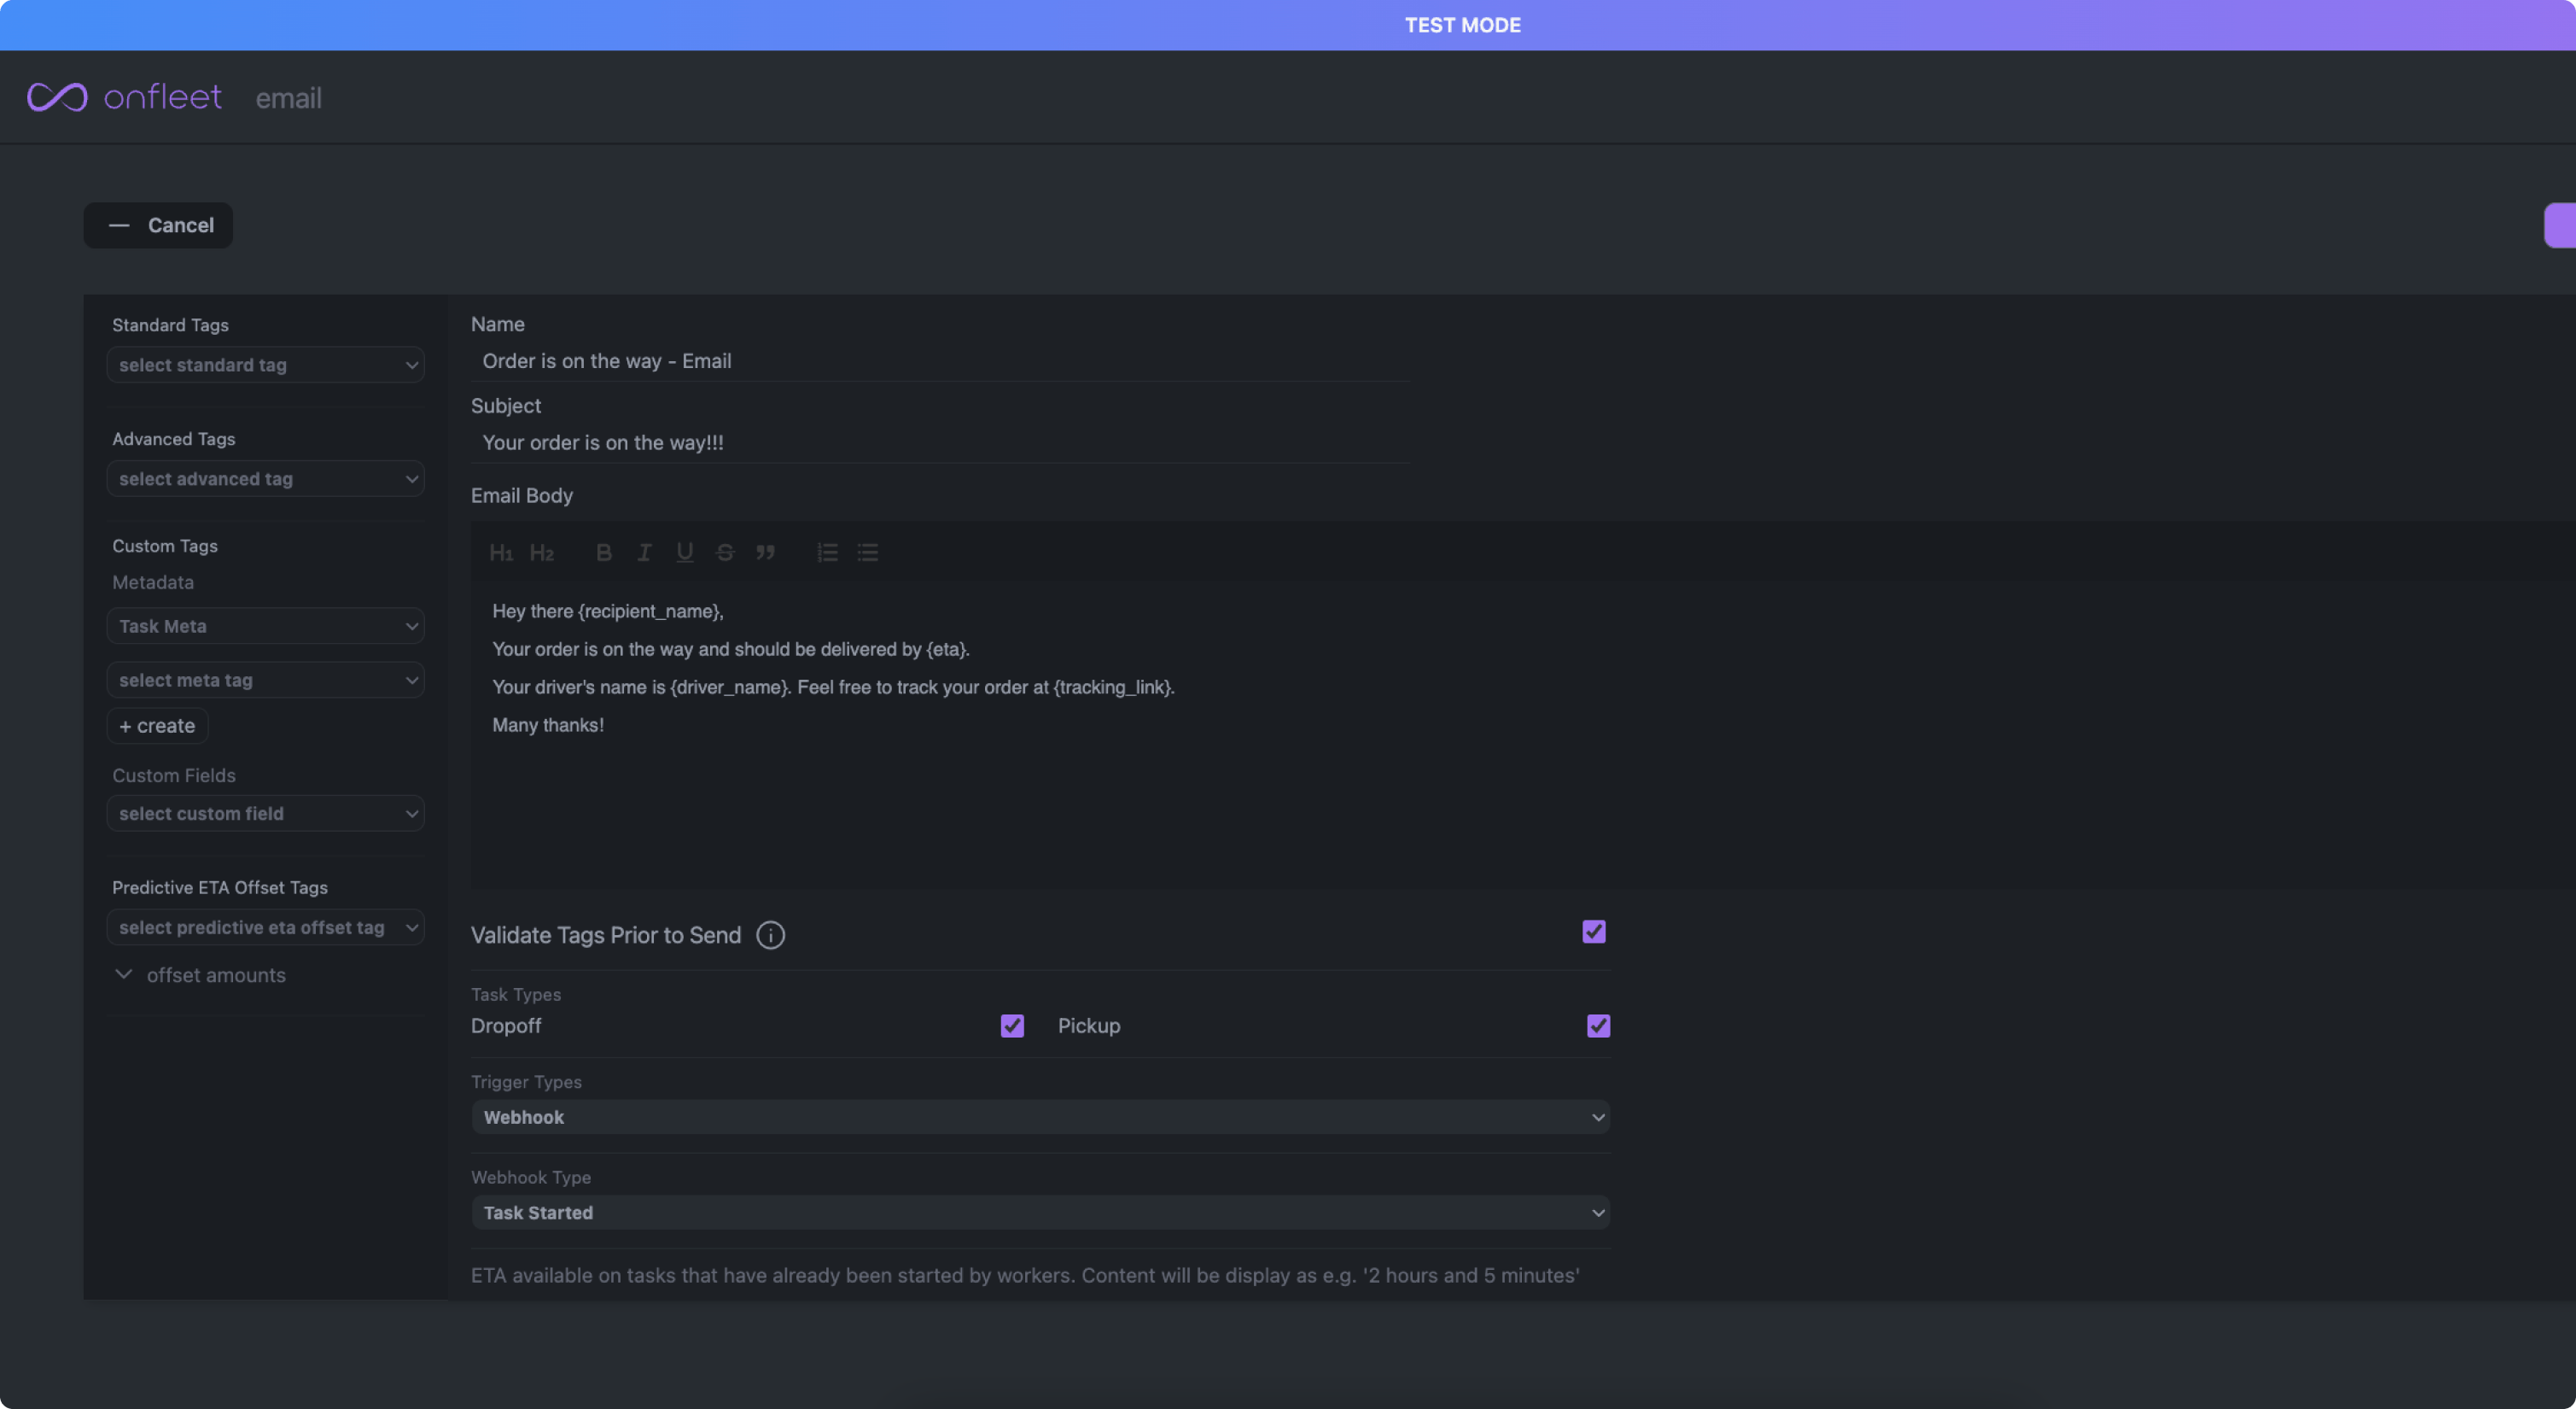The height and width of the screenshot is (1409, 2576).
Task: Uncheck the Pickup task type
Action: [1596, 1026]
